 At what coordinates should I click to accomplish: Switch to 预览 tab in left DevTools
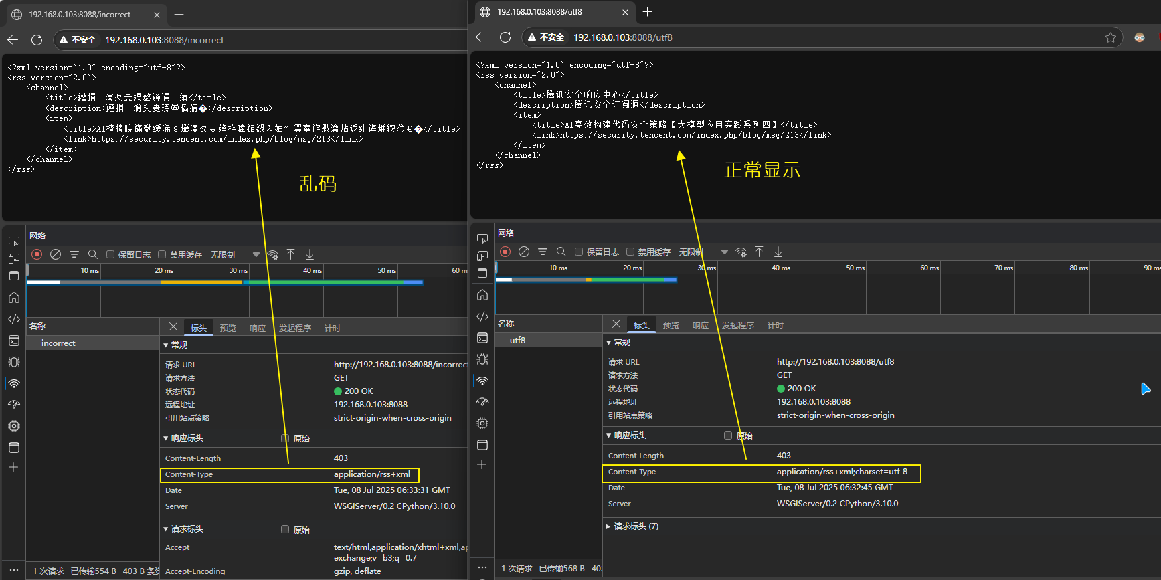[x=228, y=328]
